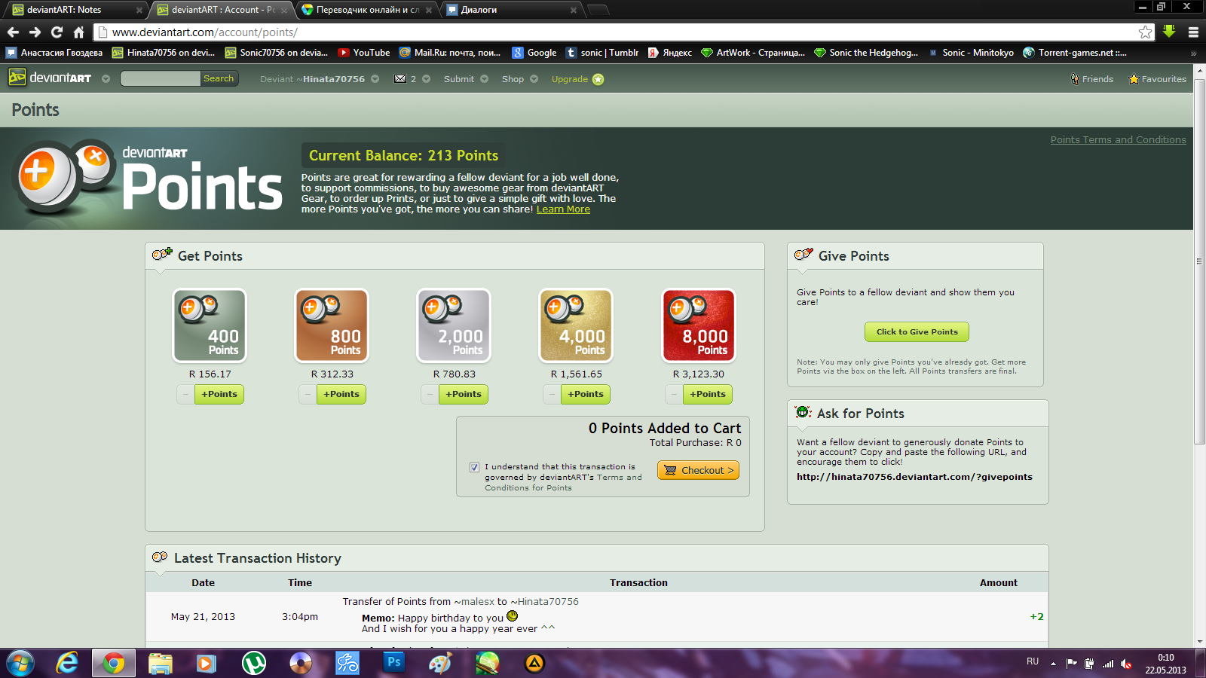Expand the Hinata70756 user menu arrow
Screen dimensions: 1206x678
(375, 79)
